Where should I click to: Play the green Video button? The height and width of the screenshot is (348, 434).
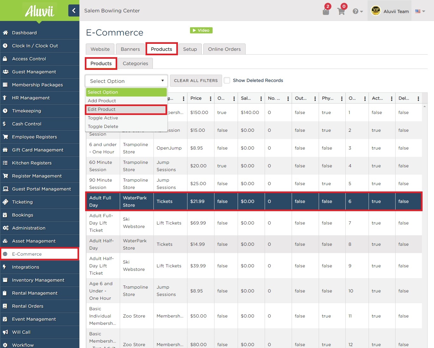201,30
